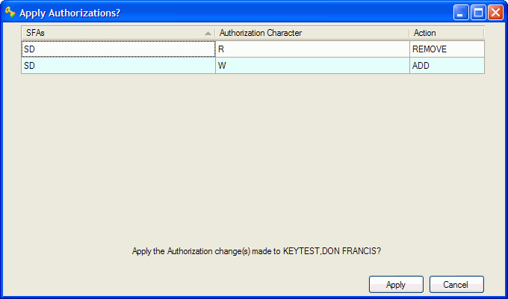Sort by Authorization Character column
The height and width of the screenshot is (299, 508).
(x=312, y=33)
